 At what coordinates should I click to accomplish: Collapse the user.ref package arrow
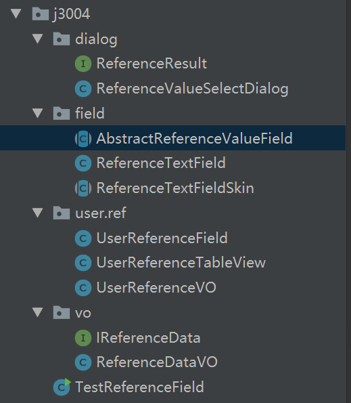click(x=38, y=213)
